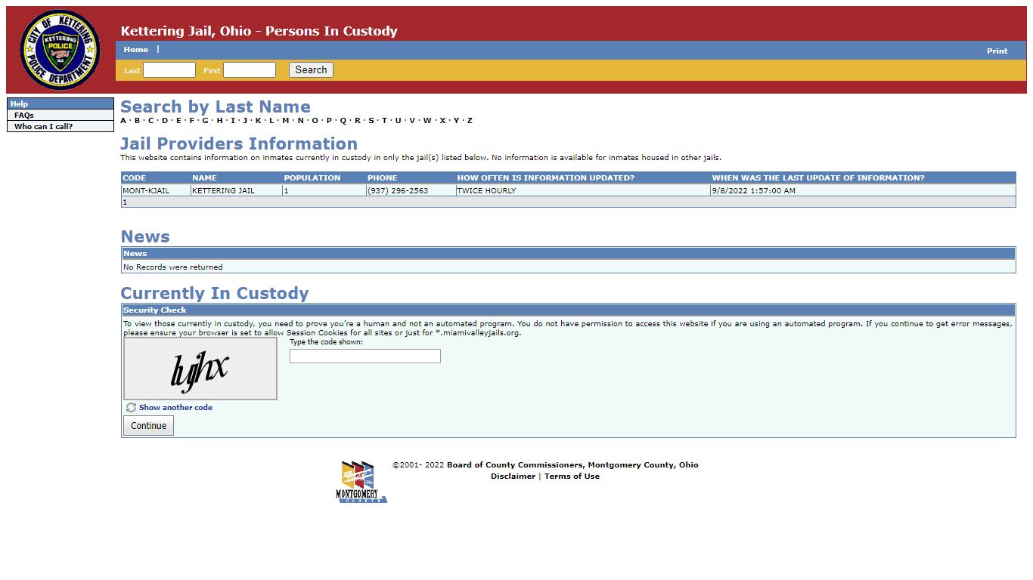Image resolution: width=1033 pixels, height=580 pixels.
Task: Click the CAPTCHA code image
Action: [x=200, y=369]
